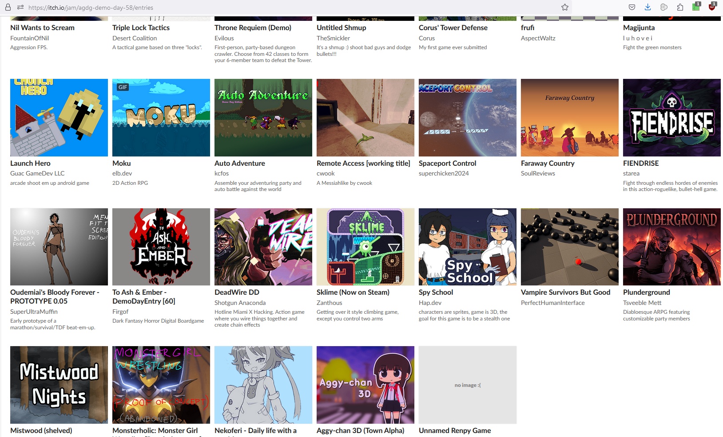Click the site security padlock icon
Image resolution: width=723 pixels, height=437 pixels.
point(8,8)
